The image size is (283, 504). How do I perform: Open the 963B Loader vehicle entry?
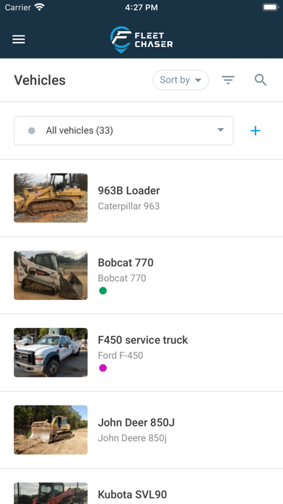(x=141, y=198)
